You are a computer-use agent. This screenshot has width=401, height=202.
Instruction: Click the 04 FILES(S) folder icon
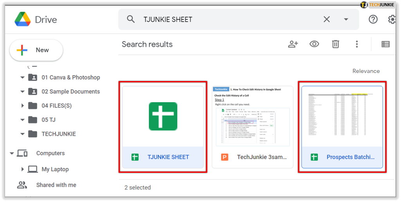[x=33, y=105]
